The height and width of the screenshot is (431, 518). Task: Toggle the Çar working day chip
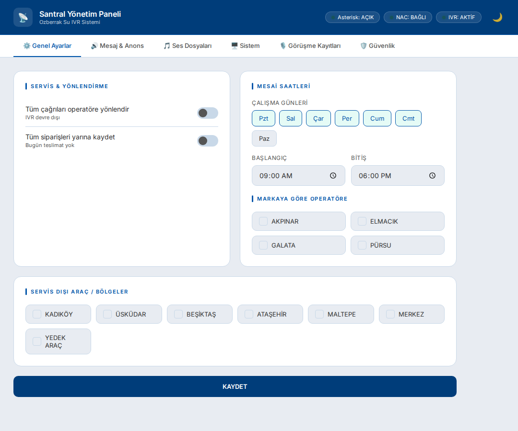point(318,118)
